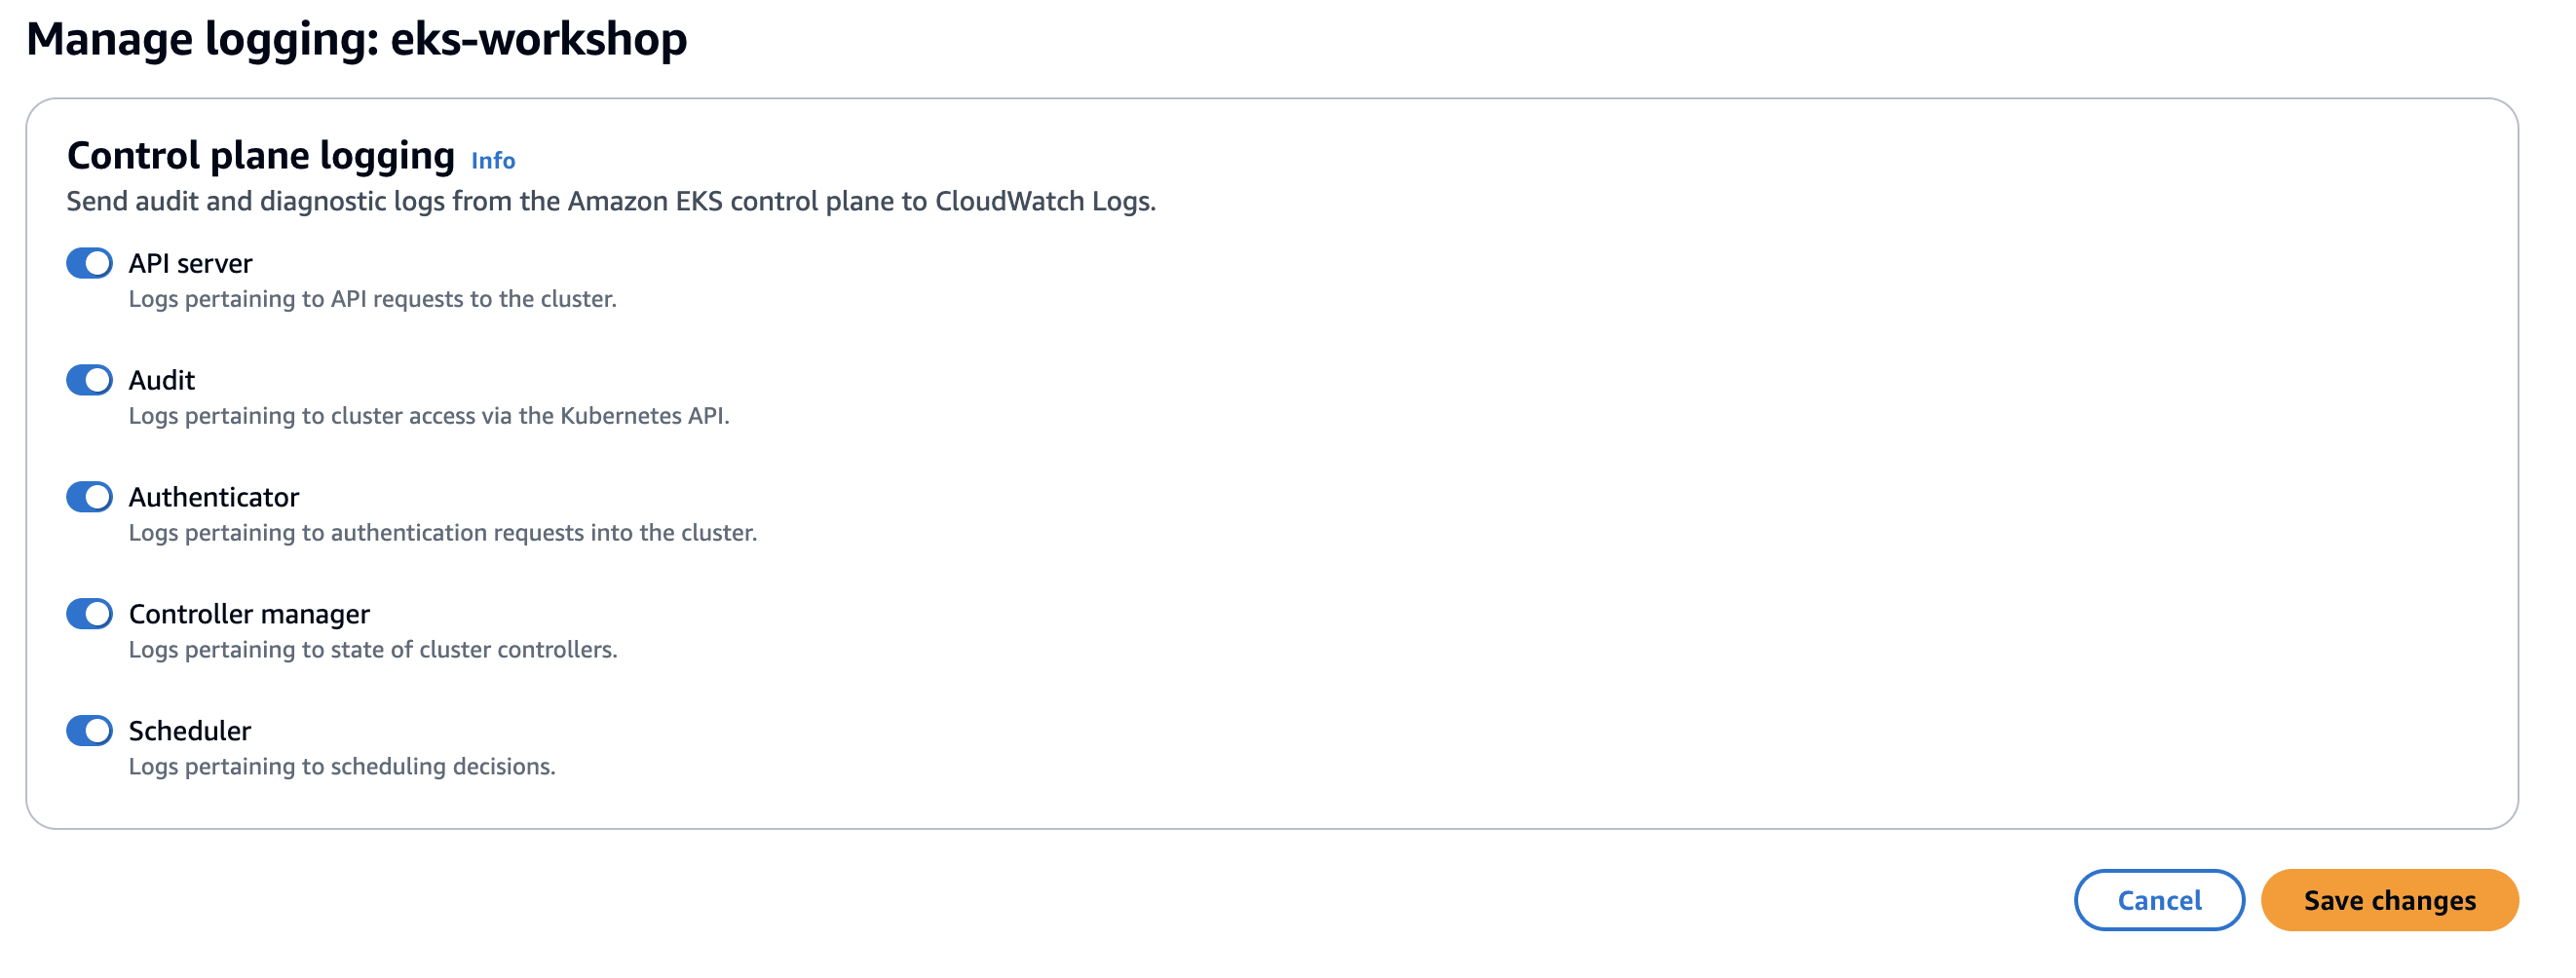Click the Audit log type label

pos(162,380)
